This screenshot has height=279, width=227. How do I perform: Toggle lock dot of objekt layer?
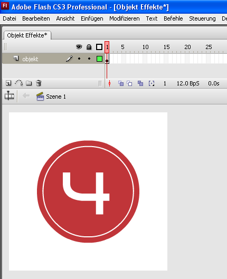click(89, 59)
